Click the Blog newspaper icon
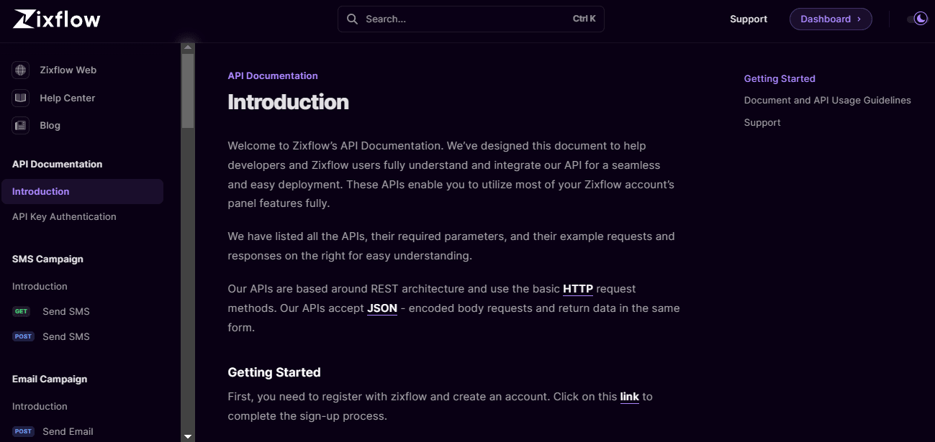The image size is (935, 442). [21, 125]
